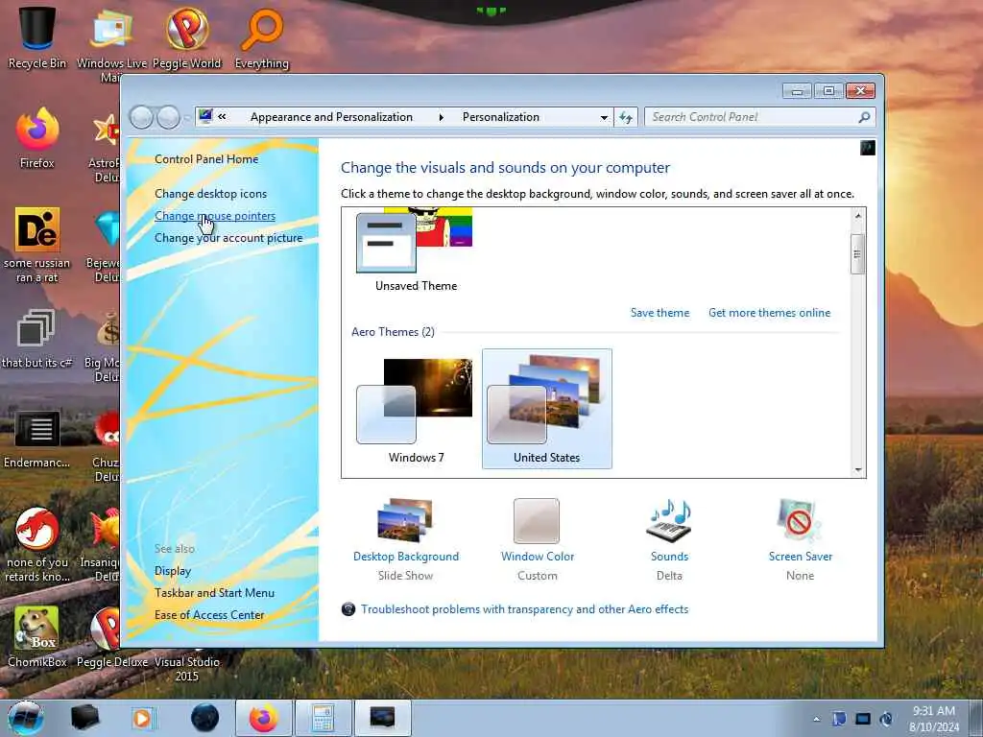Image resolution: width=983 pixels, height=737 pixels.
Task: Open the black box taskbar icon
Action: click(84, 718)
